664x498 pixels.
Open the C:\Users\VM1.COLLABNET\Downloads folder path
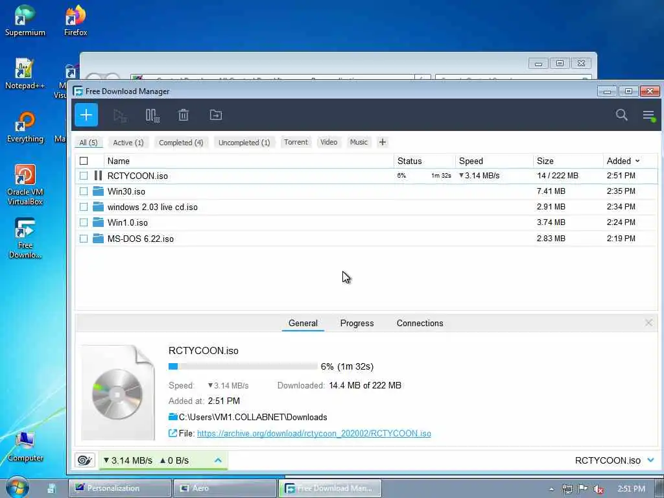click(x=253, y=417)
